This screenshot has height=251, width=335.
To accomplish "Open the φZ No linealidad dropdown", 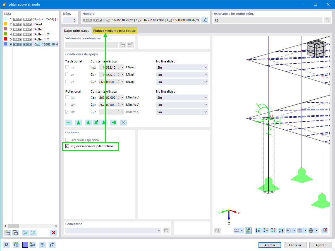I will 182,112.
